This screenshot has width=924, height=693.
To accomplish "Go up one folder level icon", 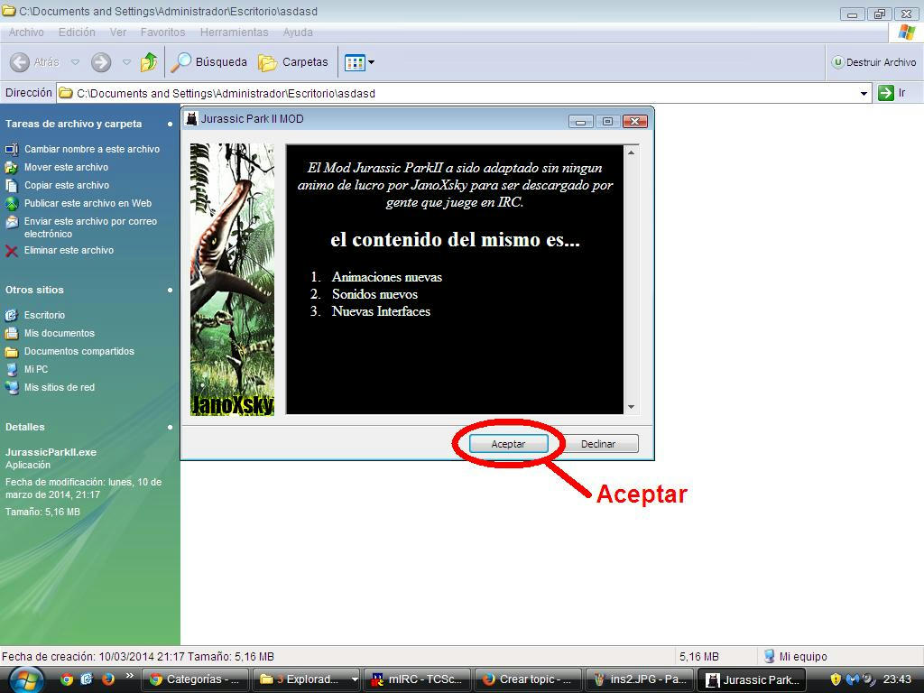I will pyautogui.click(x=149, y=62).
